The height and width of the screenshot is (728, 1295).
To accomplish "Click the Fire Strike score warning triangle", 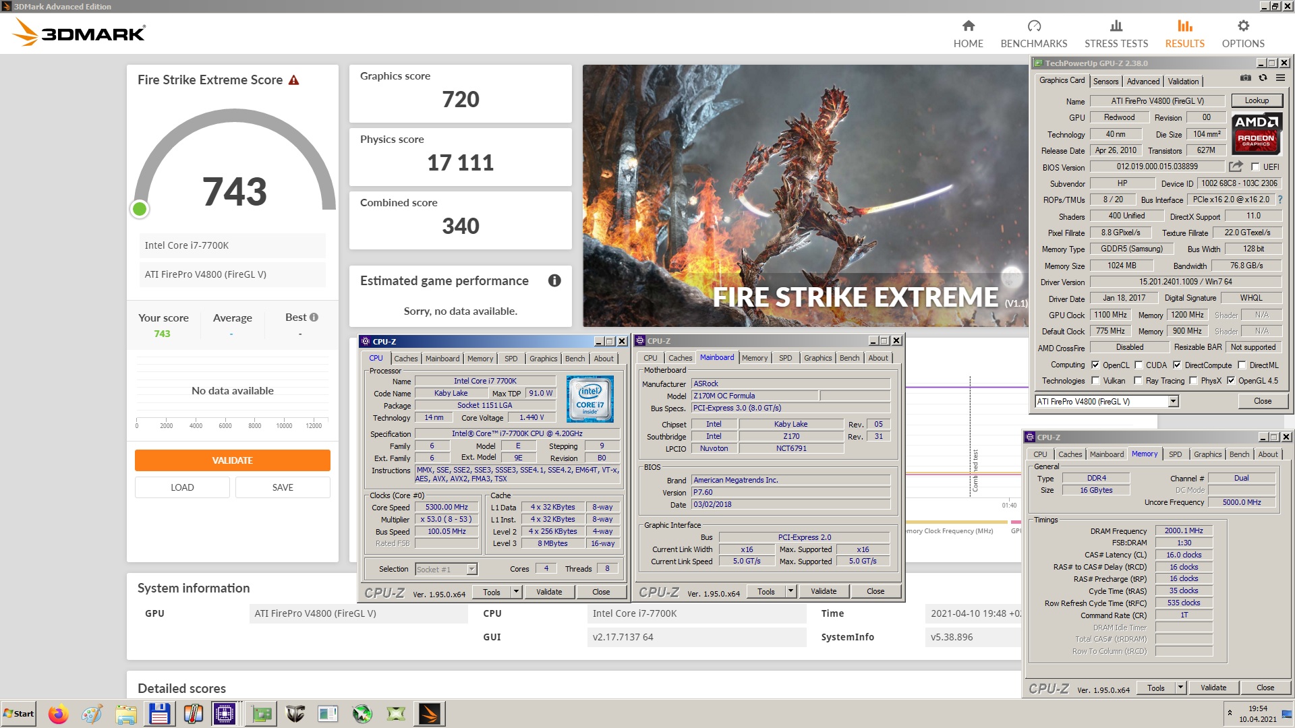I will [x=293, y=80].
